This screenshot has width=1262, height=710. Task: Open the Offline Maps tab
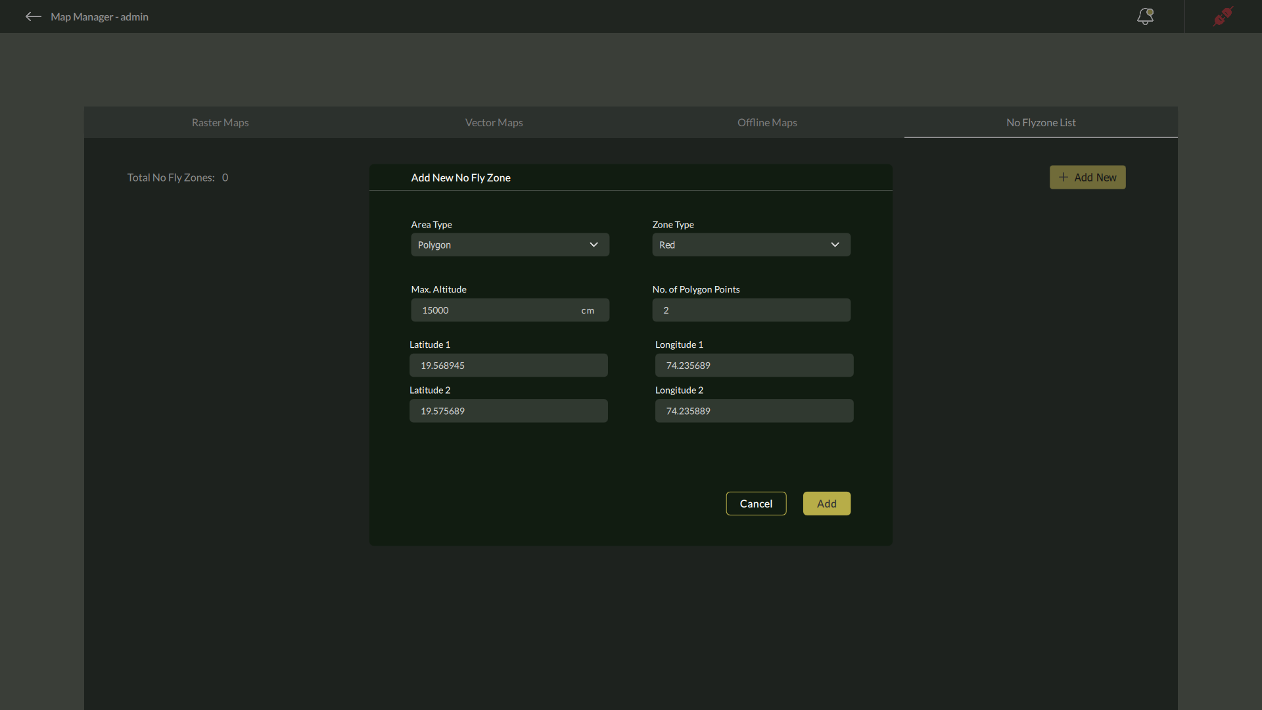pos(767,122)
